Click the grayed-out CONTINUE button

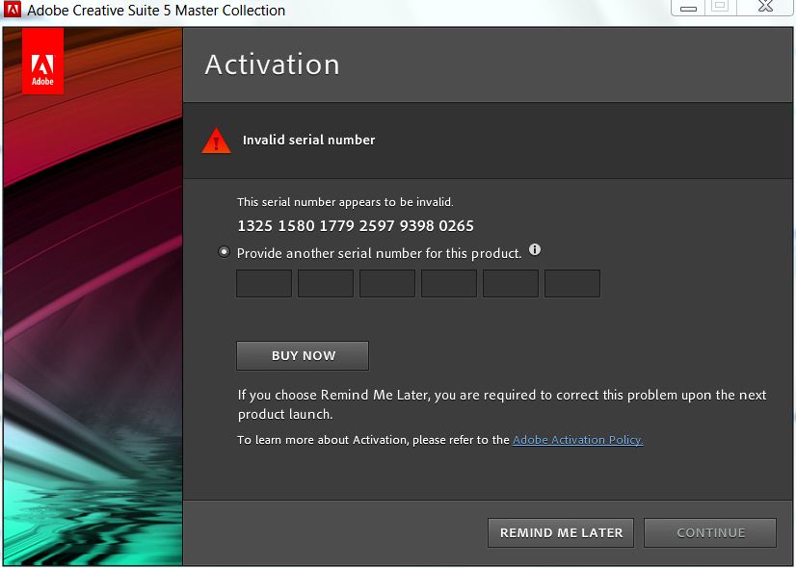(710, 532)
